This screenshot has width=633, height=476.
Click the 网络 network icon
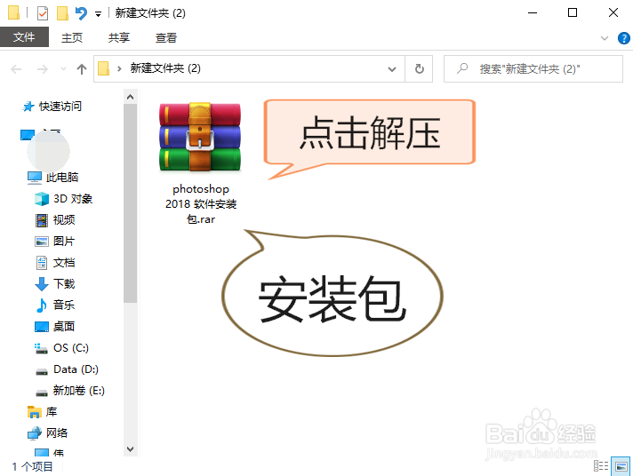35,433
